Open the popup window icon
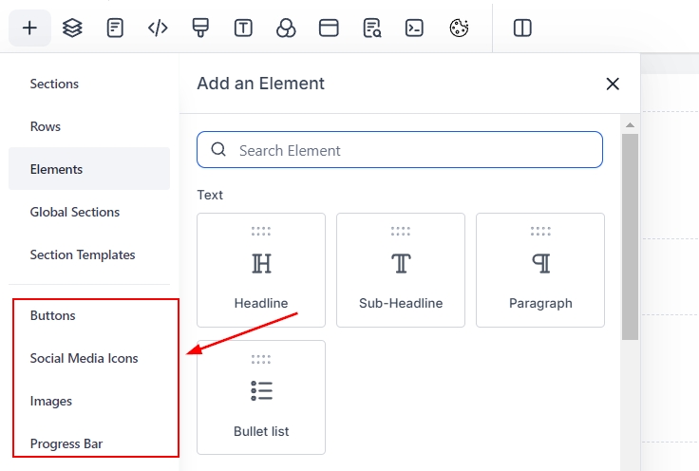Viewport: 699px width, 471px height. pos(329,28)
